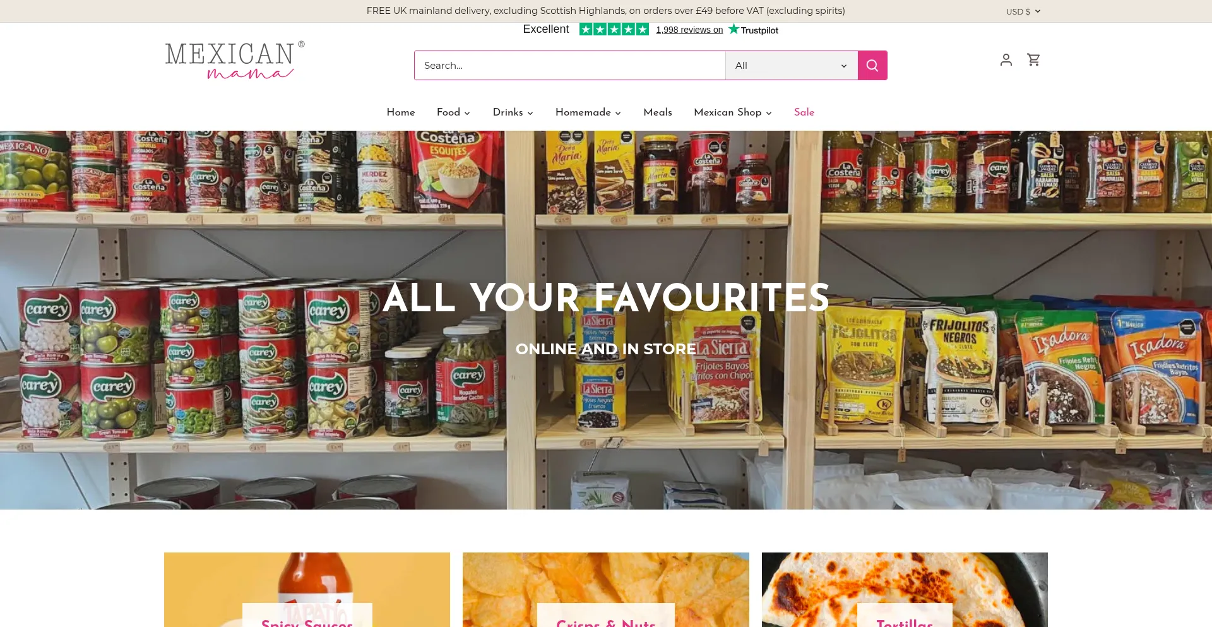
Task: Open the Crisps & Nuts category tile
Action: pyautogui.click(x=606, y=590)
